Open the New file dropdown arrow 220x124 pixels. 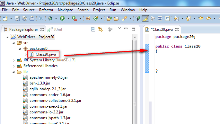pos(11,18)
